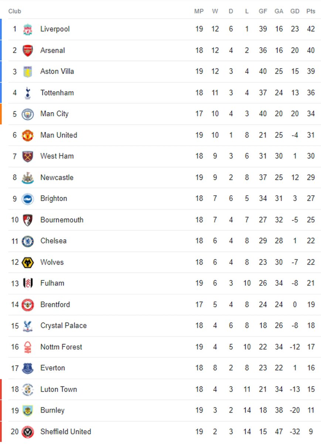Click the Arsenal club crest icon
The height and width of the screenshot is (444, 321).
(x=28, y=50)
